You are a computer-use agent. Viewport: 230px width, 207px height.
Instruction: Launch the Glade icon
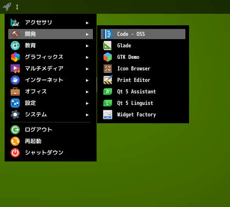coord(108,46)
